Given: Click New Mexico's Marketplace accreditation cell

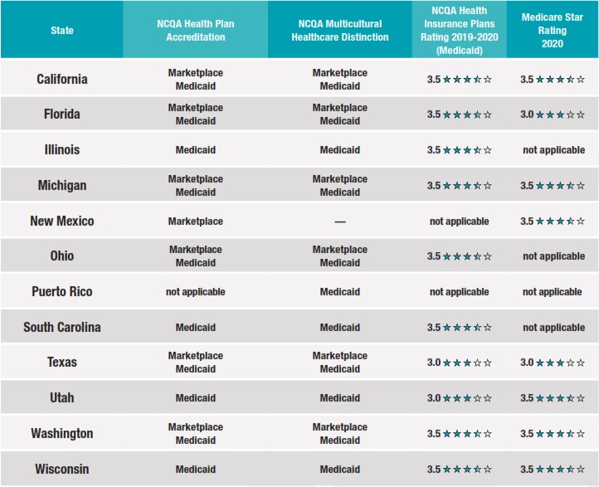Looking at the screenshot, I should point(196,222).
